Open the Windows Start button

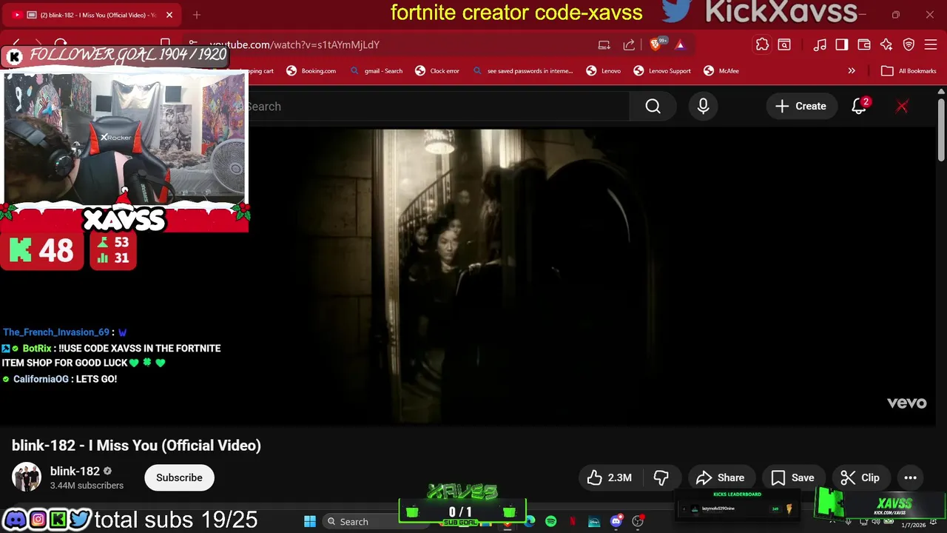(310, 521)
